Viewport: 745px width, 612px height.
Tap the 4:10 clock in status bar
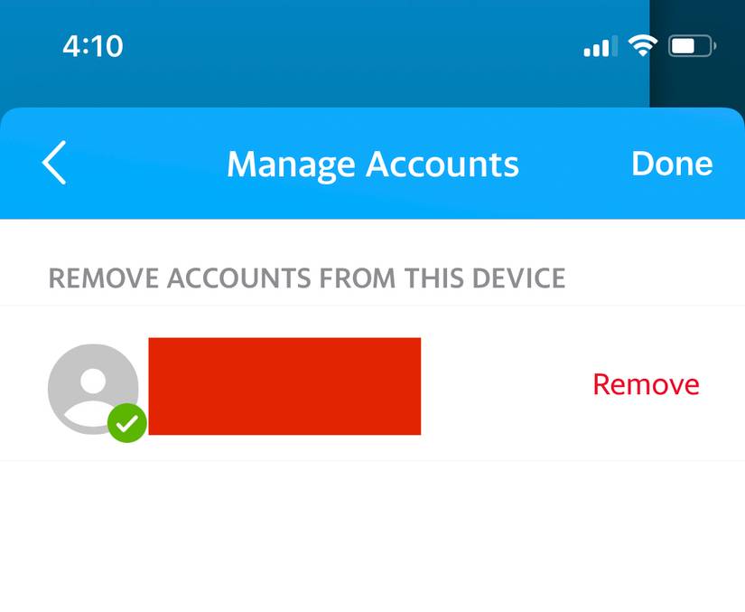(93, 46)
